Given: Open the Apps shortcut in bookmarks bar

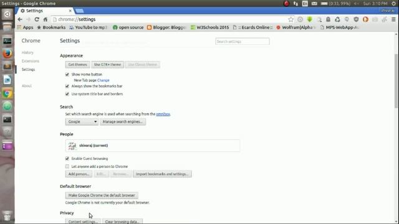Looking at the screenshot, I should point(25,27).
